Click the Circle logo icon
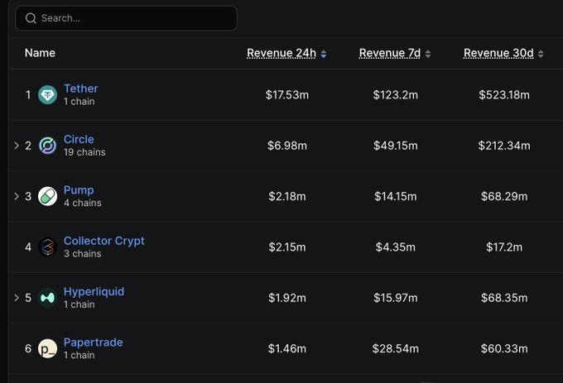Screen dimensions: 563x383 tap(47, 146)
